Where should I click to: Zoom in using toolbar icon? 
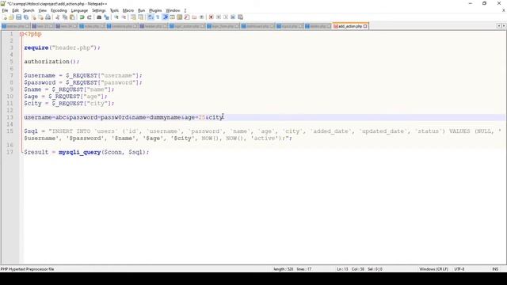pos(116,17)
